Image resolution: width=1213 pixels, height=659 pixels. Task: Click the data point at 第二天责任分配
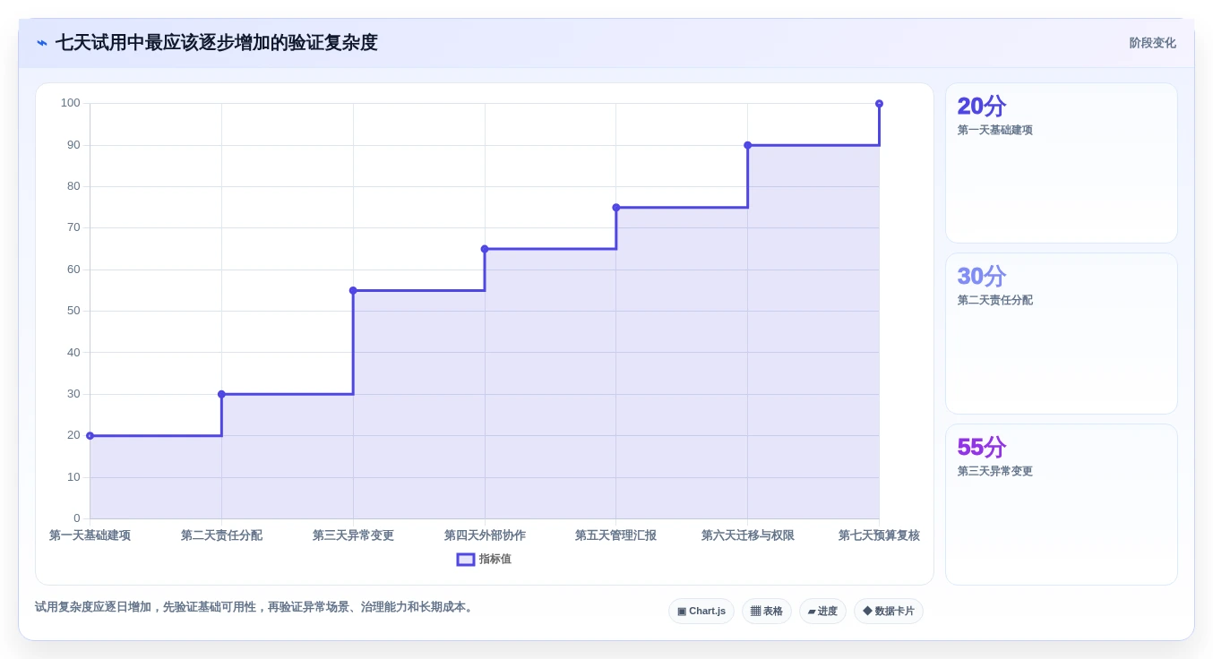point(221,394)
